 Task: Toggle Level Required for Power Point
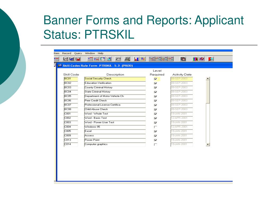156,140
